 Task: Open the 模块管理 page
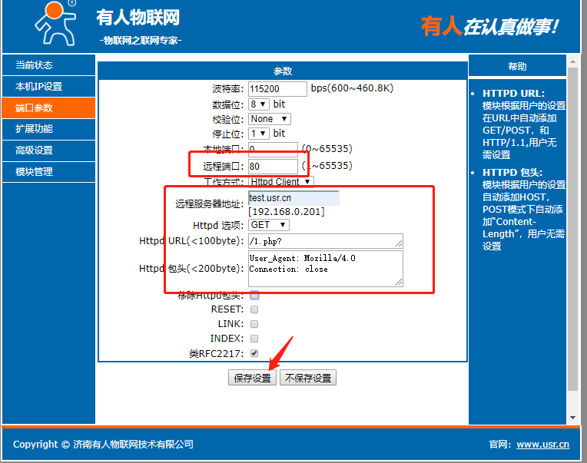(48, 172)
